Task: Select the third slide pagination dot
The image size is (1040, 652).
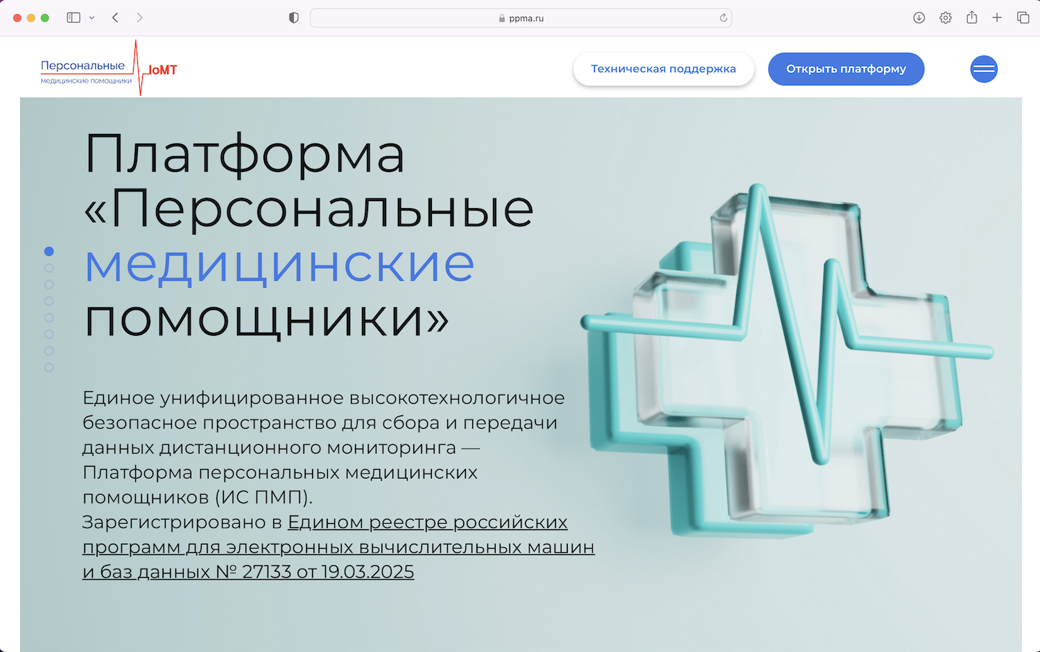Action: (49, 284)
